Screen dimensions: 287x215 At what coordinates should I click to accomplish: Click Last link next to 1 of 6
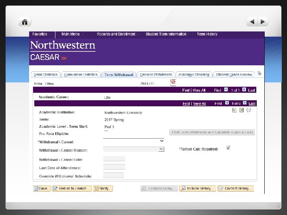252,104
